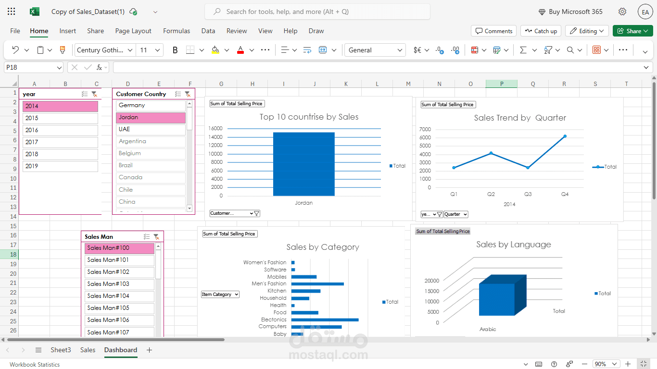This screenshot has height=369, width=657.
Task: Open the Data ribbon tab
Action: (208, 31)
